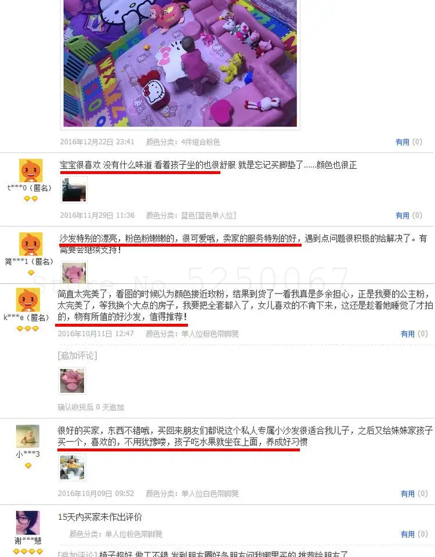The image size is (435, 557).
Task: Open the pink sofa thumbnail in 简***1's review
Action: pyautogui.click(x=74, y=273)
